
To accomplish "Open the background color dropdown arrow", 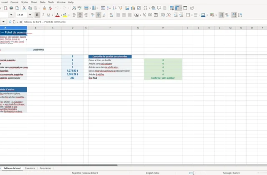I will pos(69,15).
